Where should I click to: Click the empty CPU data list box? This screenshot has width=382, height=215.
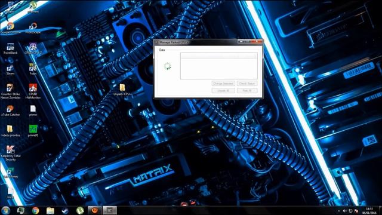coord(219,66)
